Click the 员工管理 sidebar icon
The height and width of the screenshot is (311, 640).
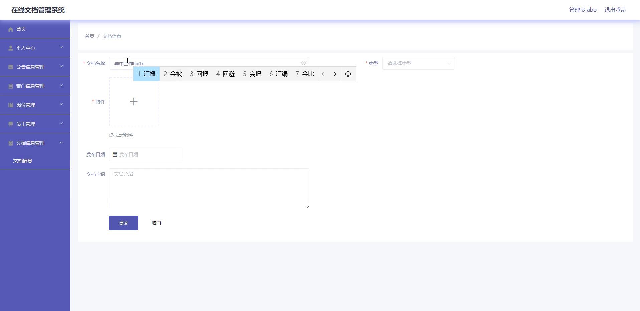pos(11,124)
